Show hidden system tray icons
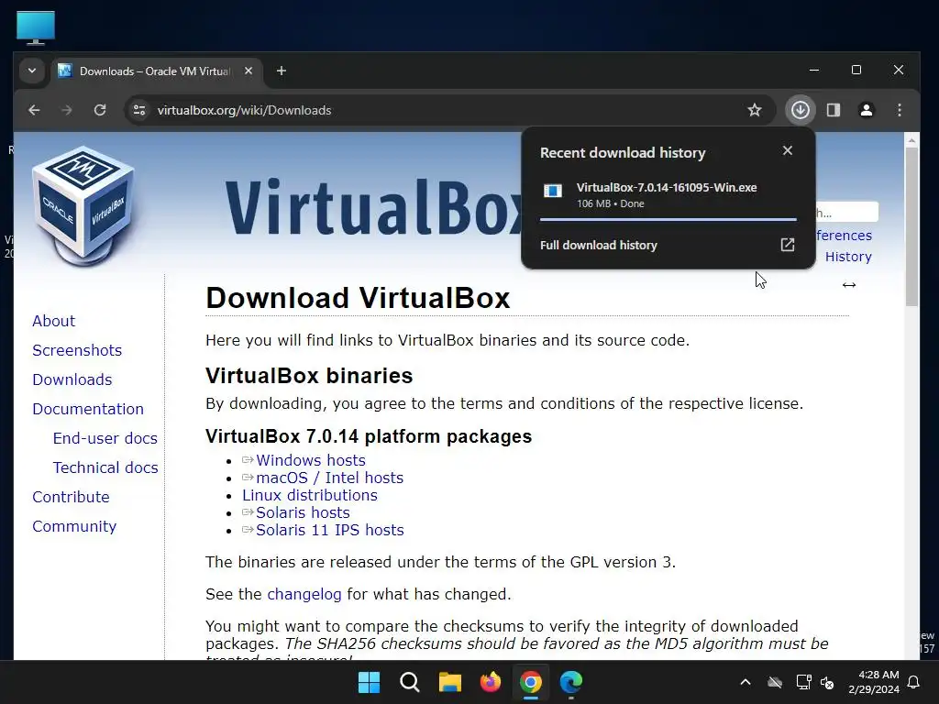 [746, 682]
